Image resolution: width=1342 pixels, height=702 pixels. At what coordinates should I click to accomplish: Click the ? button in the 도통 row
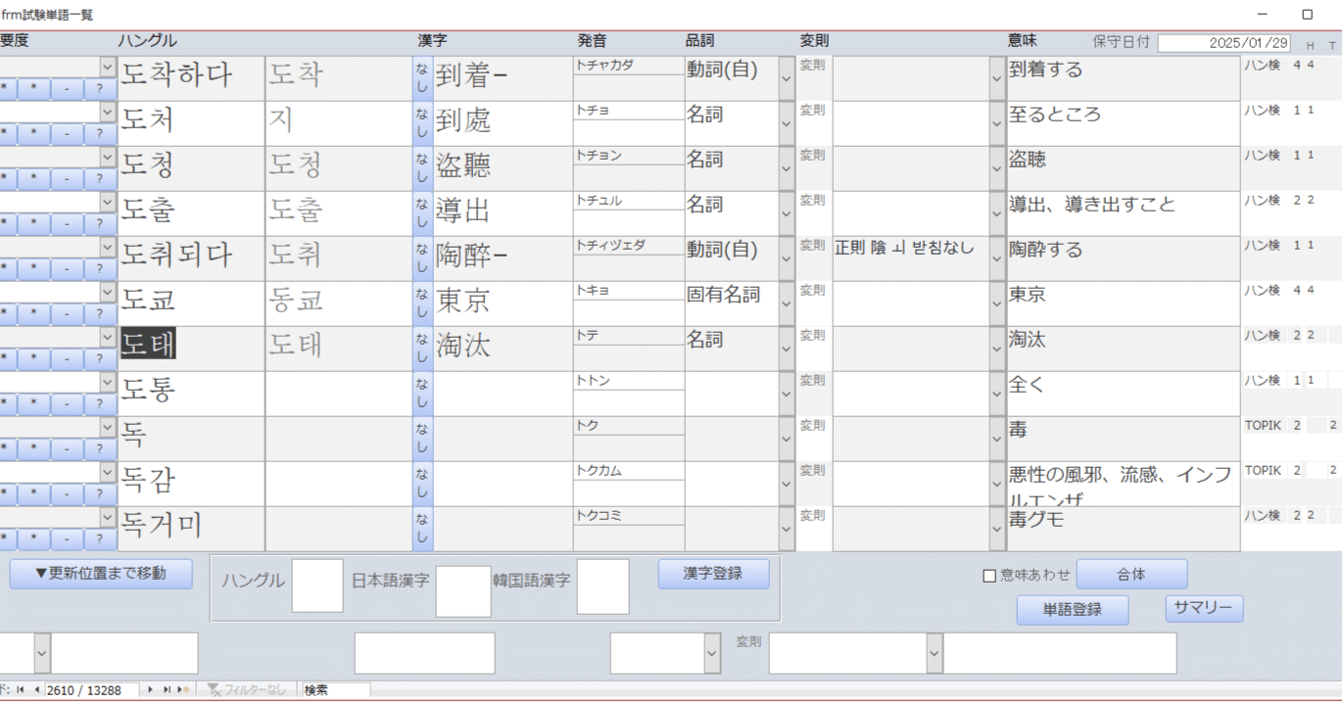tap(100, 404)
